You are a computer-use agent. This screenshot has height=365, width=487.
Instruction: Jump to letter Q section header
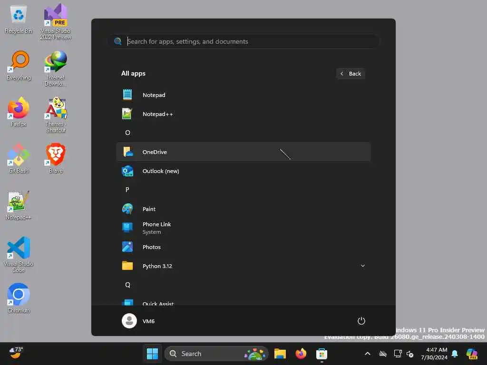127,285
